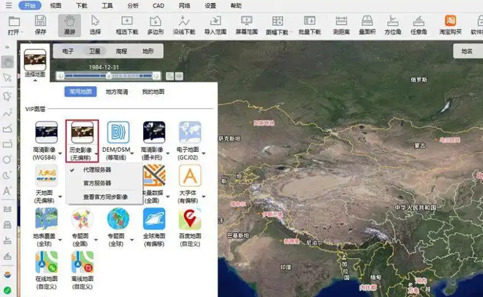The width and height of the screenshot is (483, 297).
Task: Click the wrench icon beside the timeline
Action: (170, 76)
